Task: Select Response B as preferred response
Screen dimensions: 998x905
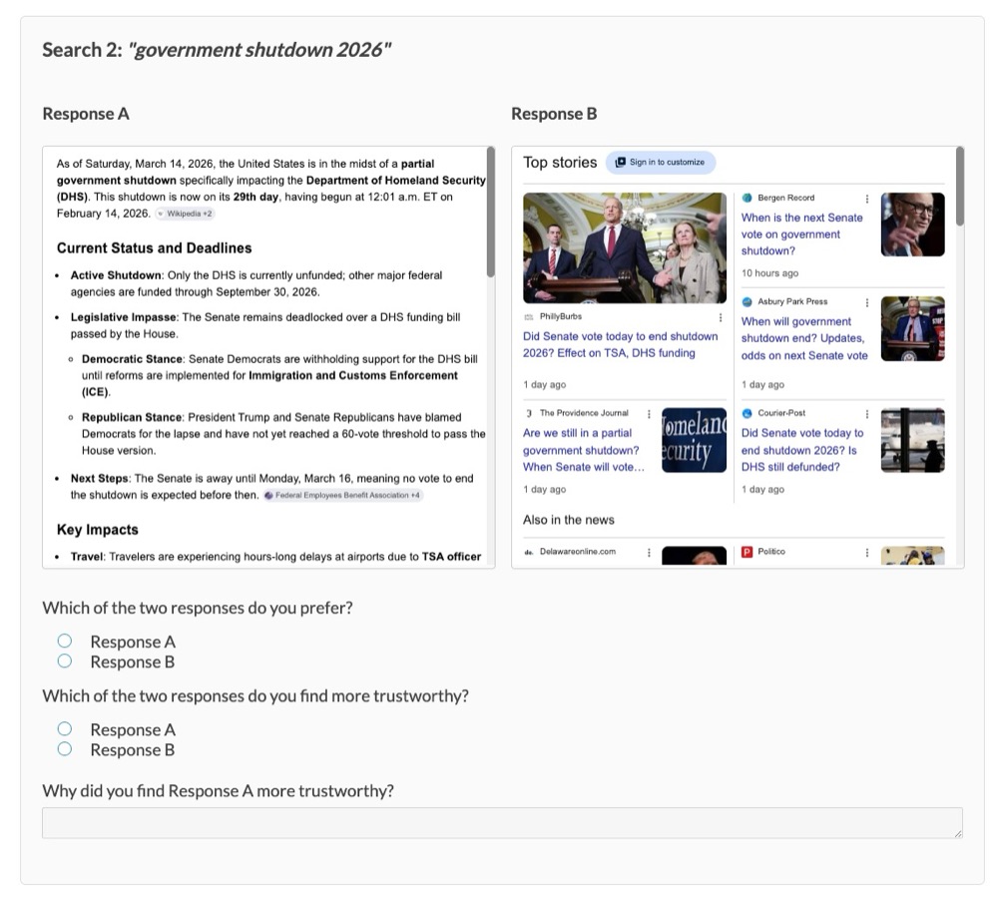Action: click(64, 662)
